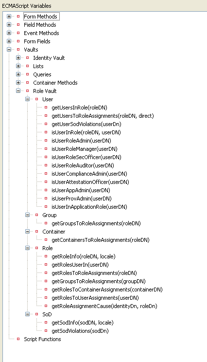
Task: Expand the Queries node
Action: click(18, 74)
